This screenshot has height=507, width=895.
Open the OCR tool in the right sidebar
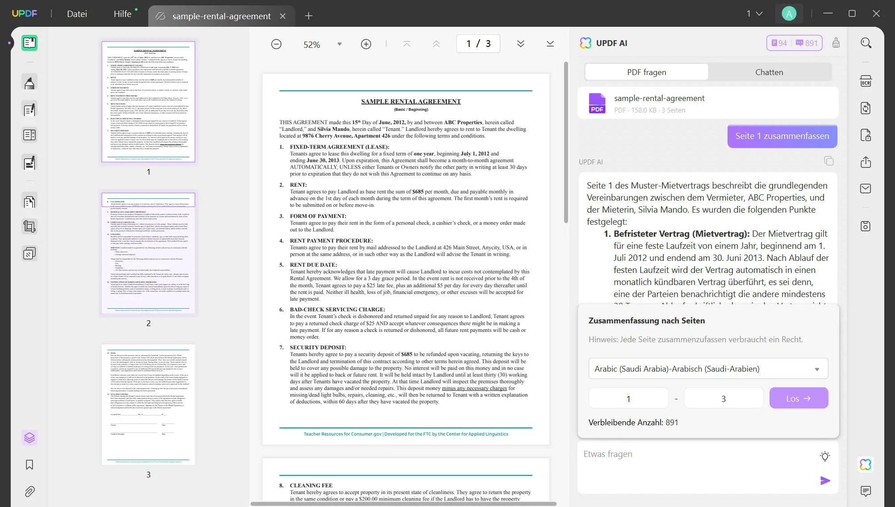pos(866,81)
